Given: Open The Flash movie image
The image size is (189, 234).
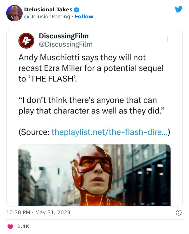Looking at the screenshot, I should coord(94,175).
